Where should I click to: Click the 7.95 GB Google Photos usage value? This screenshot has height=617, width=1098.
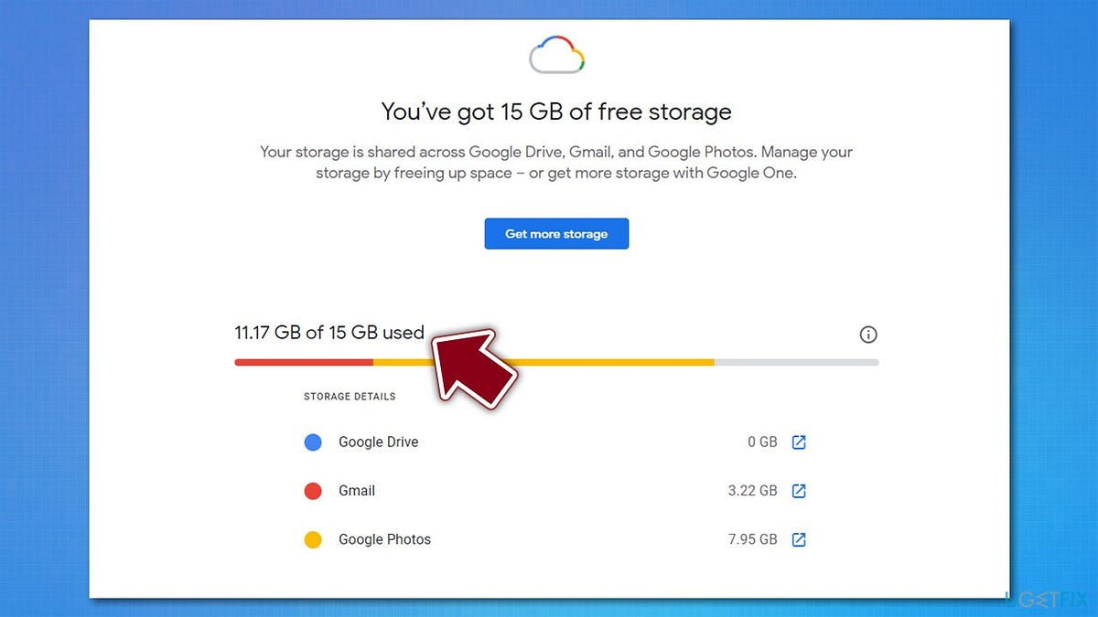[752, 539]
